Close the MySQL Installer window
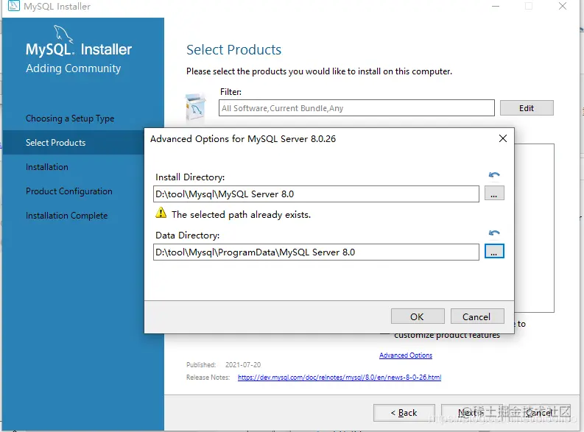The width and height of the screenshot is (584, 432). tap(563, 7)
